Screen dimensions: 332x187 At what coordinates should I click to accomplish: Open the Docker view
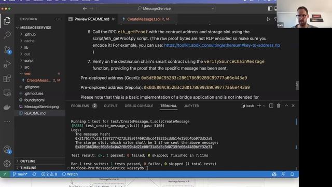[x=7, y=108]
